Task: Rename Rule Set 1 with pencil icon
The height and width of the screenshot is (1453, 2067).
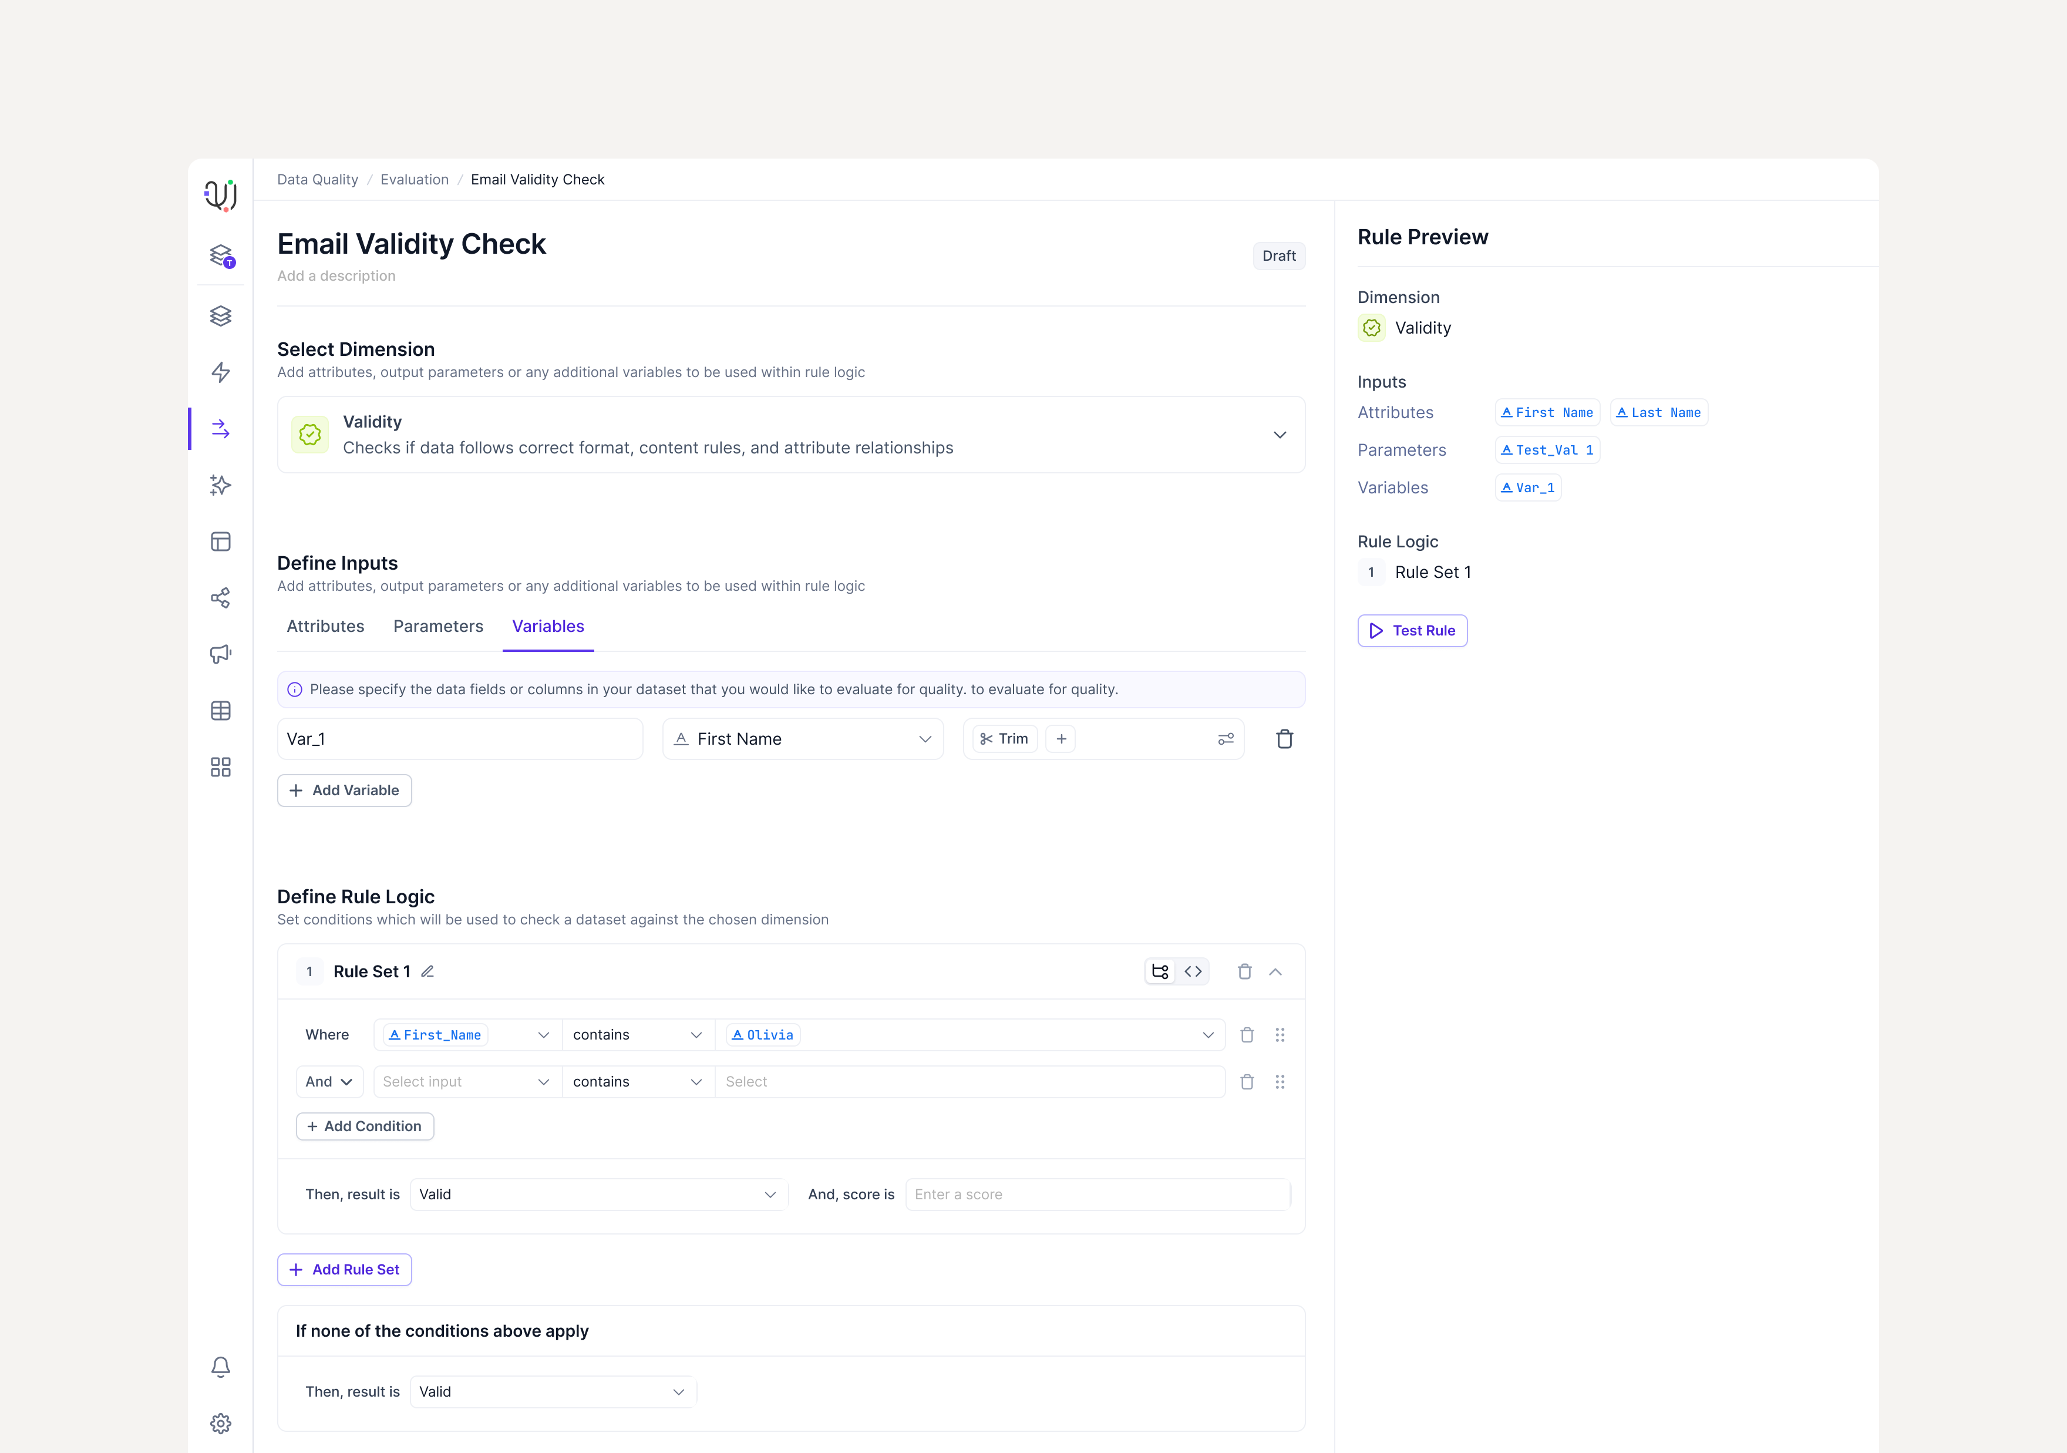Action: pyautogui.click(x=427, y=971)
